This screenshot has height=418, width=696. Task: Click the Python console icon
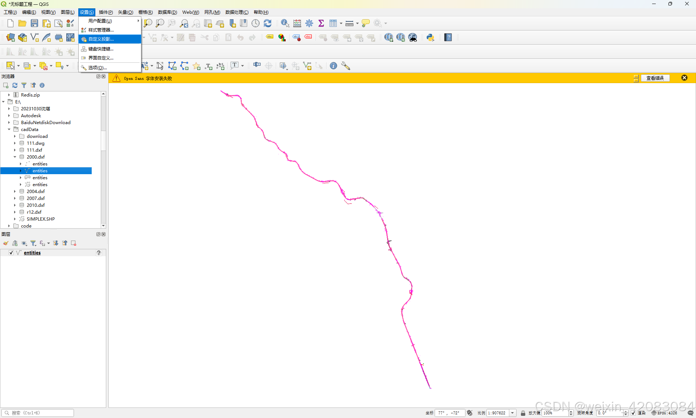[430, 37]
